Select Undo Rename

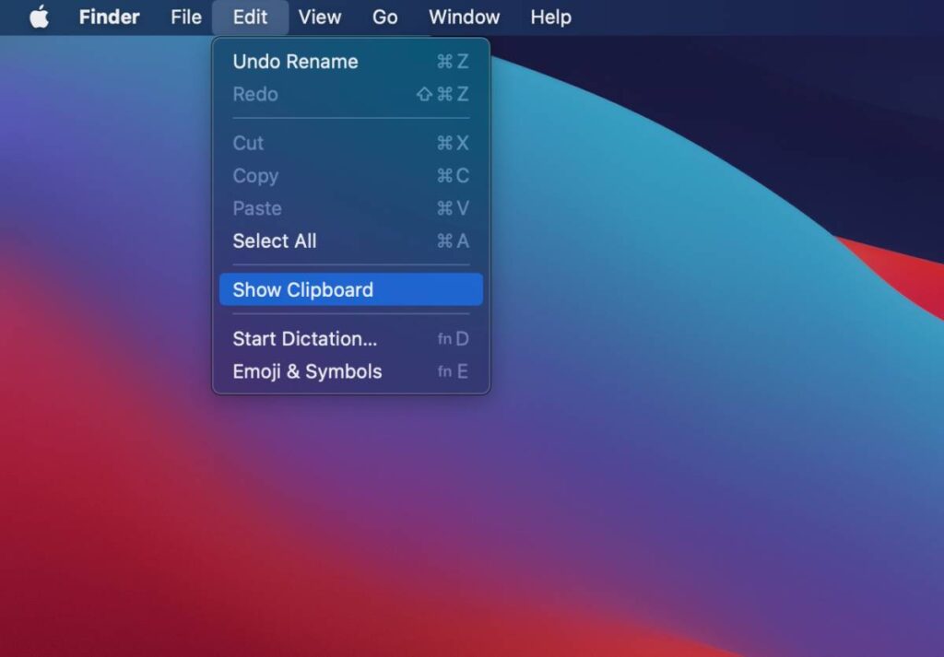(x=295, y=62)
